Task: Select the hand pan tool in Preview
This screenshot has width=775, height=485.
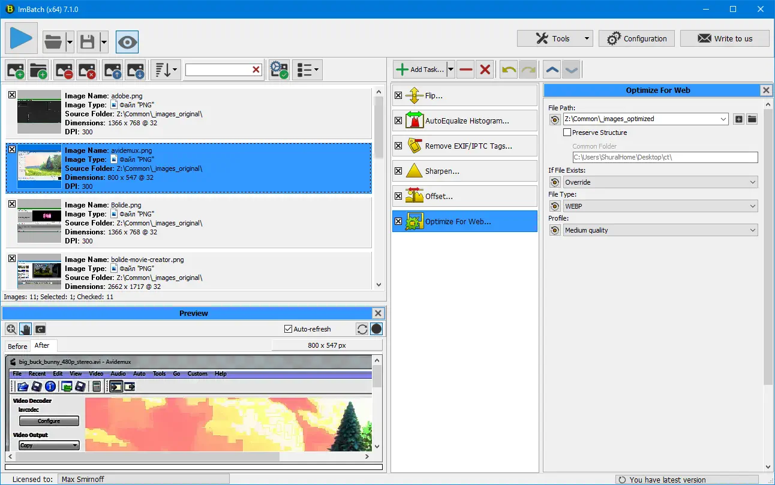Action: point(25,329)
